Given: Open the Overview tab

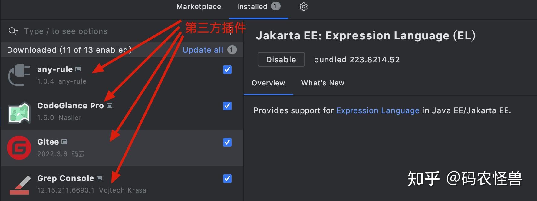Looking at the screenshot, I should (268, 83).
